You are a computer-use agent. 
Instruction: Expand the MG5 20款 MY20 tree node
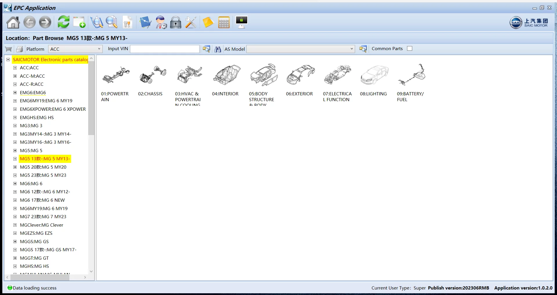pos(15,167)
